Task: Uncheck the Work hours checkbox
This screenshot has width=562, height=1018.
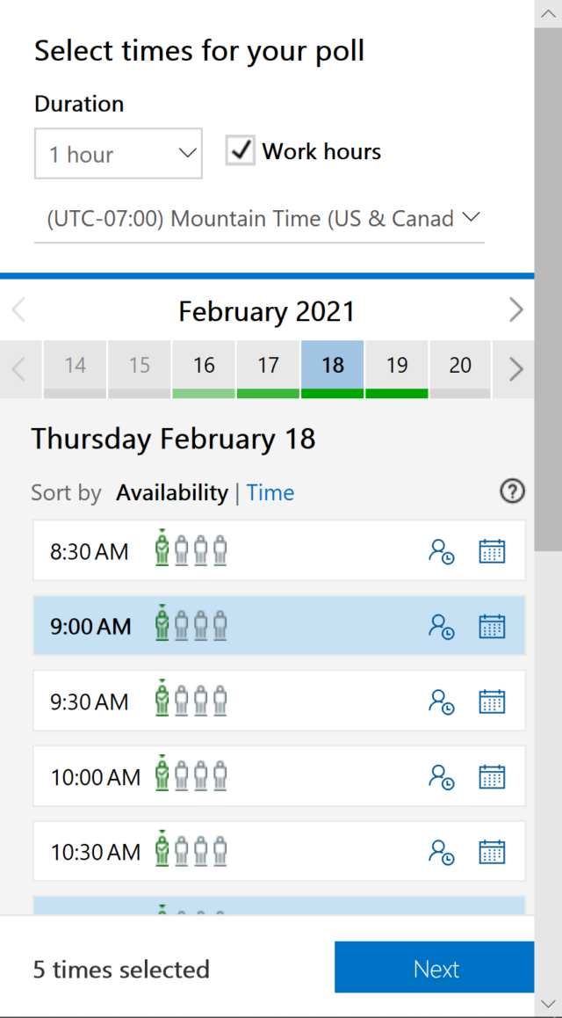Action: [x=240, y=150]
